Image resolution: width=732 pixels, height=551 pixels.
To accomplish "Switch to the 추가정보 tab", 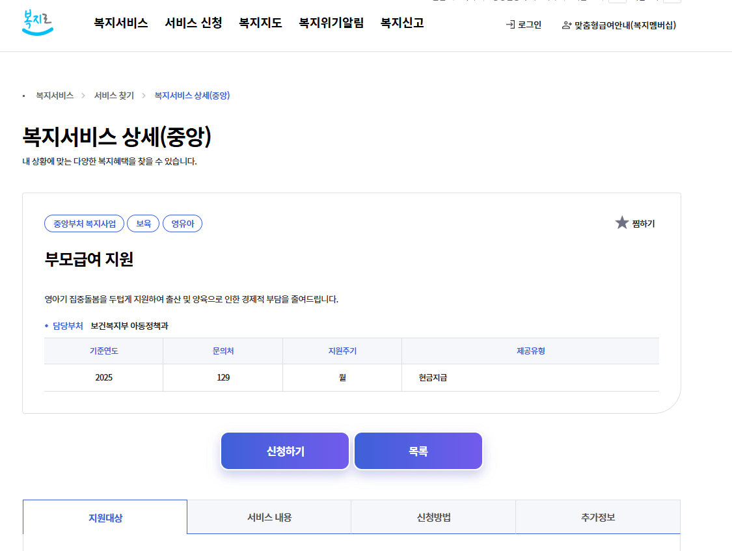I will coord(597,516).
